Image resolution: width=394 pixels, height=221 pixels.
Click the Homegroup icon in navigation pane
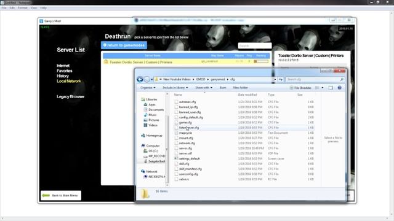pos(143,136)
